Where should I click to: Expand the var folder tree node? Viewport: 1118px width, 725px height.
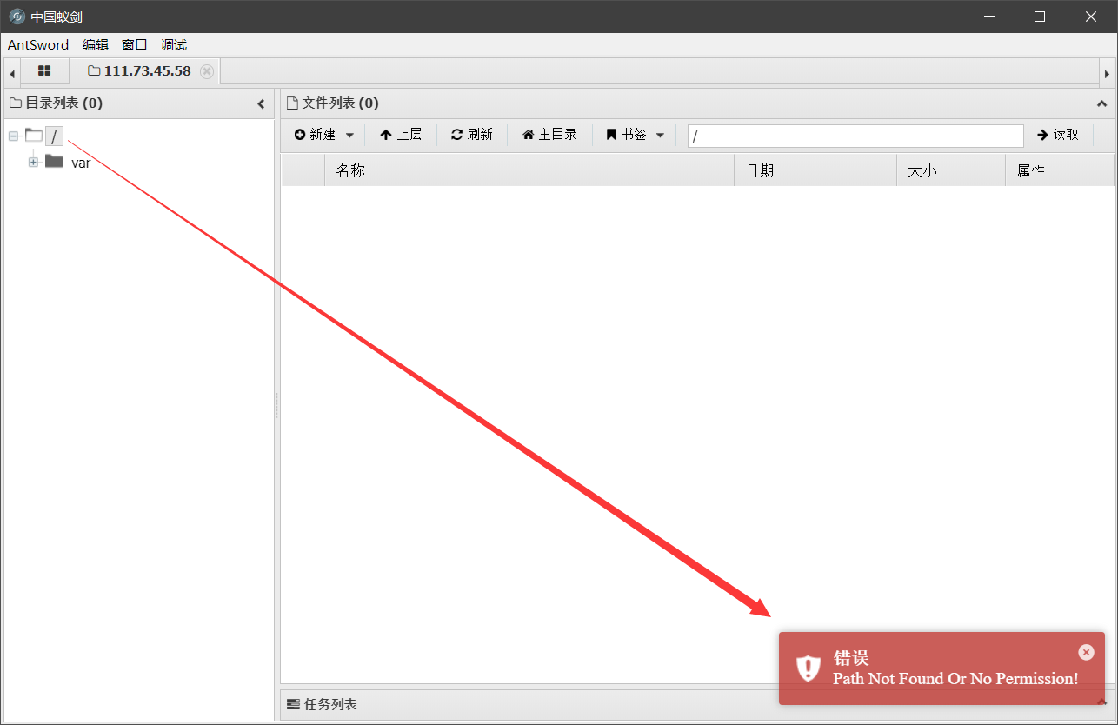(x=34, y=162)
